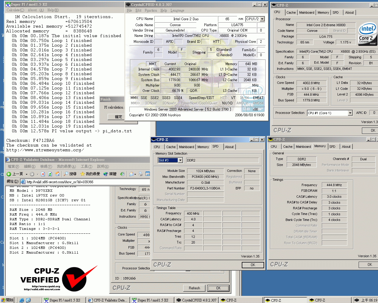
Task: Switch to About tab in SPD CPU-Z window
Action: coord(229,147)
